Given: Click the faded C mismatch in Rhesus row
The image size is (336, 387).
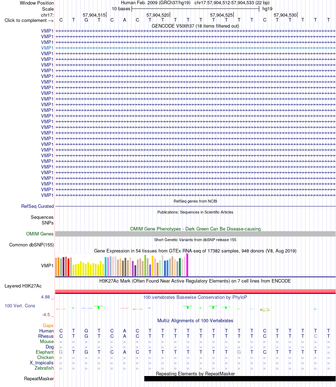Looking at the screenshot, I should click(315, 336).
